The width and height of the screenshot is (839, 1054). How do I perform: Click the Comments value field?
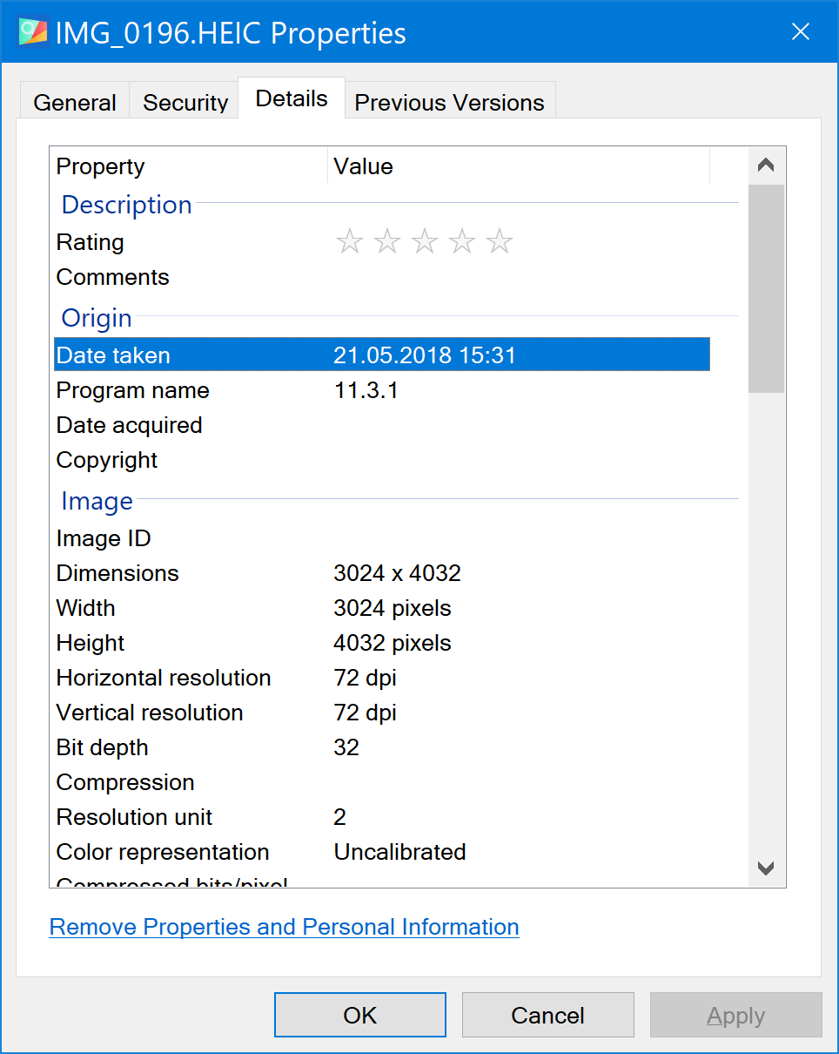click(518, 277)
